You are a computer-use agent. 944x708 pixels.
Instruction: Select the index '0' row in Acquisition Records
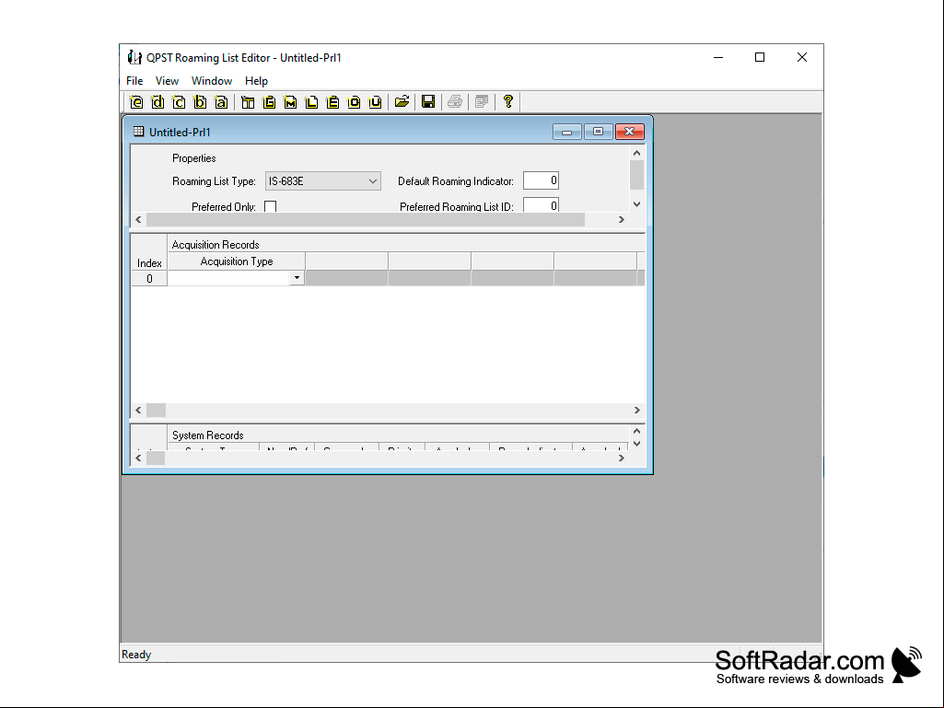(x=149, y=278)
